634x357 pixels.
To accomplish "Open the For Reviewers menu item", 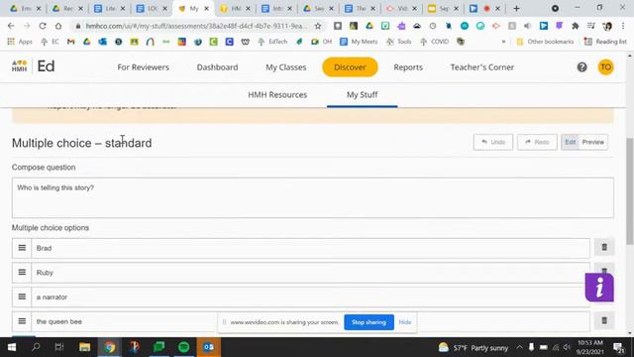I will tap(143, 67).
